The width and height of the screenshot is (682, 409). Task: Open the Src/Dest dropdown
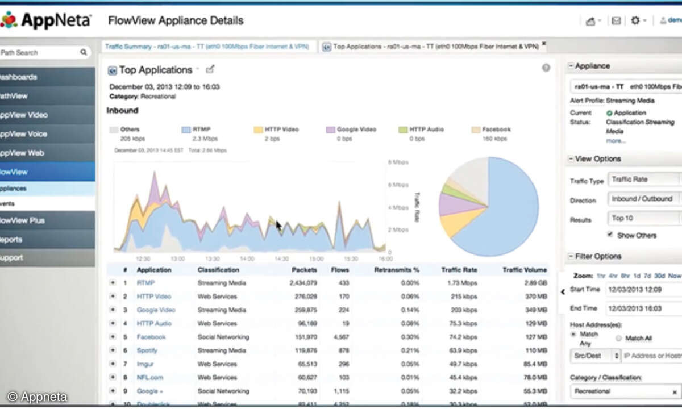click(595, 356)
